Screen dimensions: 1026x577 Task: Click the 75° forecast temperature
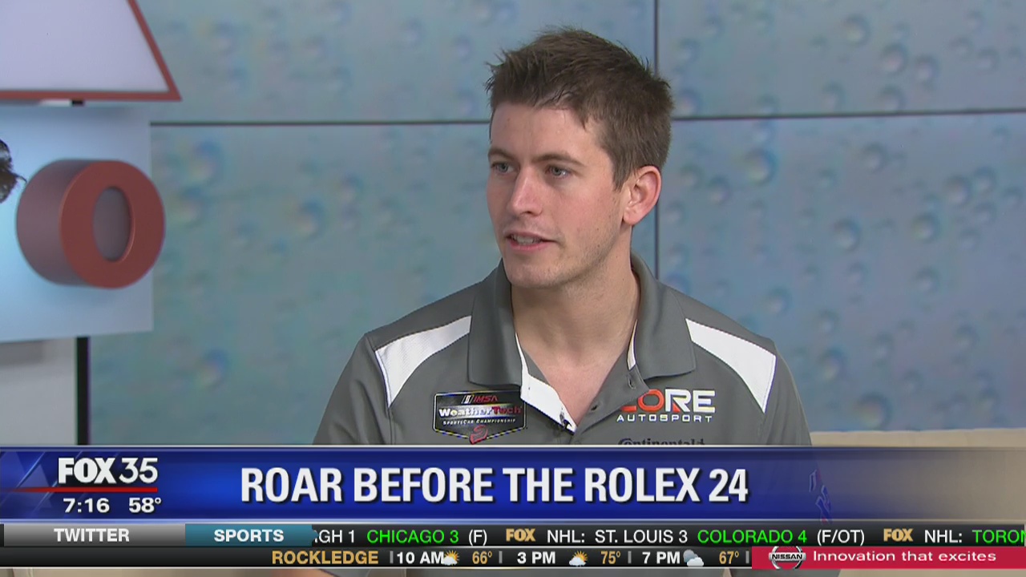click(611, 558)
